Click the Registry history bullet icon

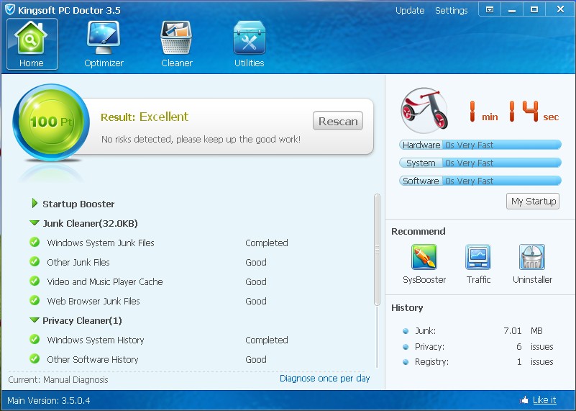click(x=406, y=362)
